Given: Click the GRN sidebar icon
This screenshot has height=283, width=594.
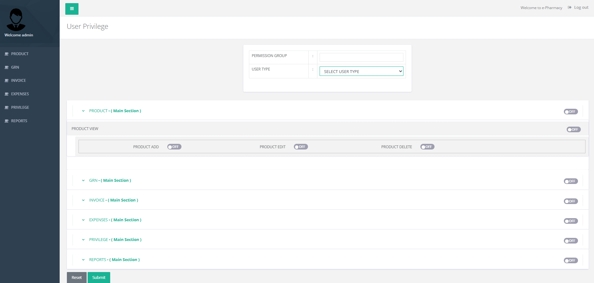Looking at the screenshot, I should click(x=7, y=67).
